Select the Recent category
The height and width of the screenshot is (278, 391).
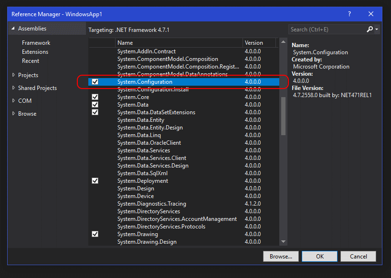(31, 61)
